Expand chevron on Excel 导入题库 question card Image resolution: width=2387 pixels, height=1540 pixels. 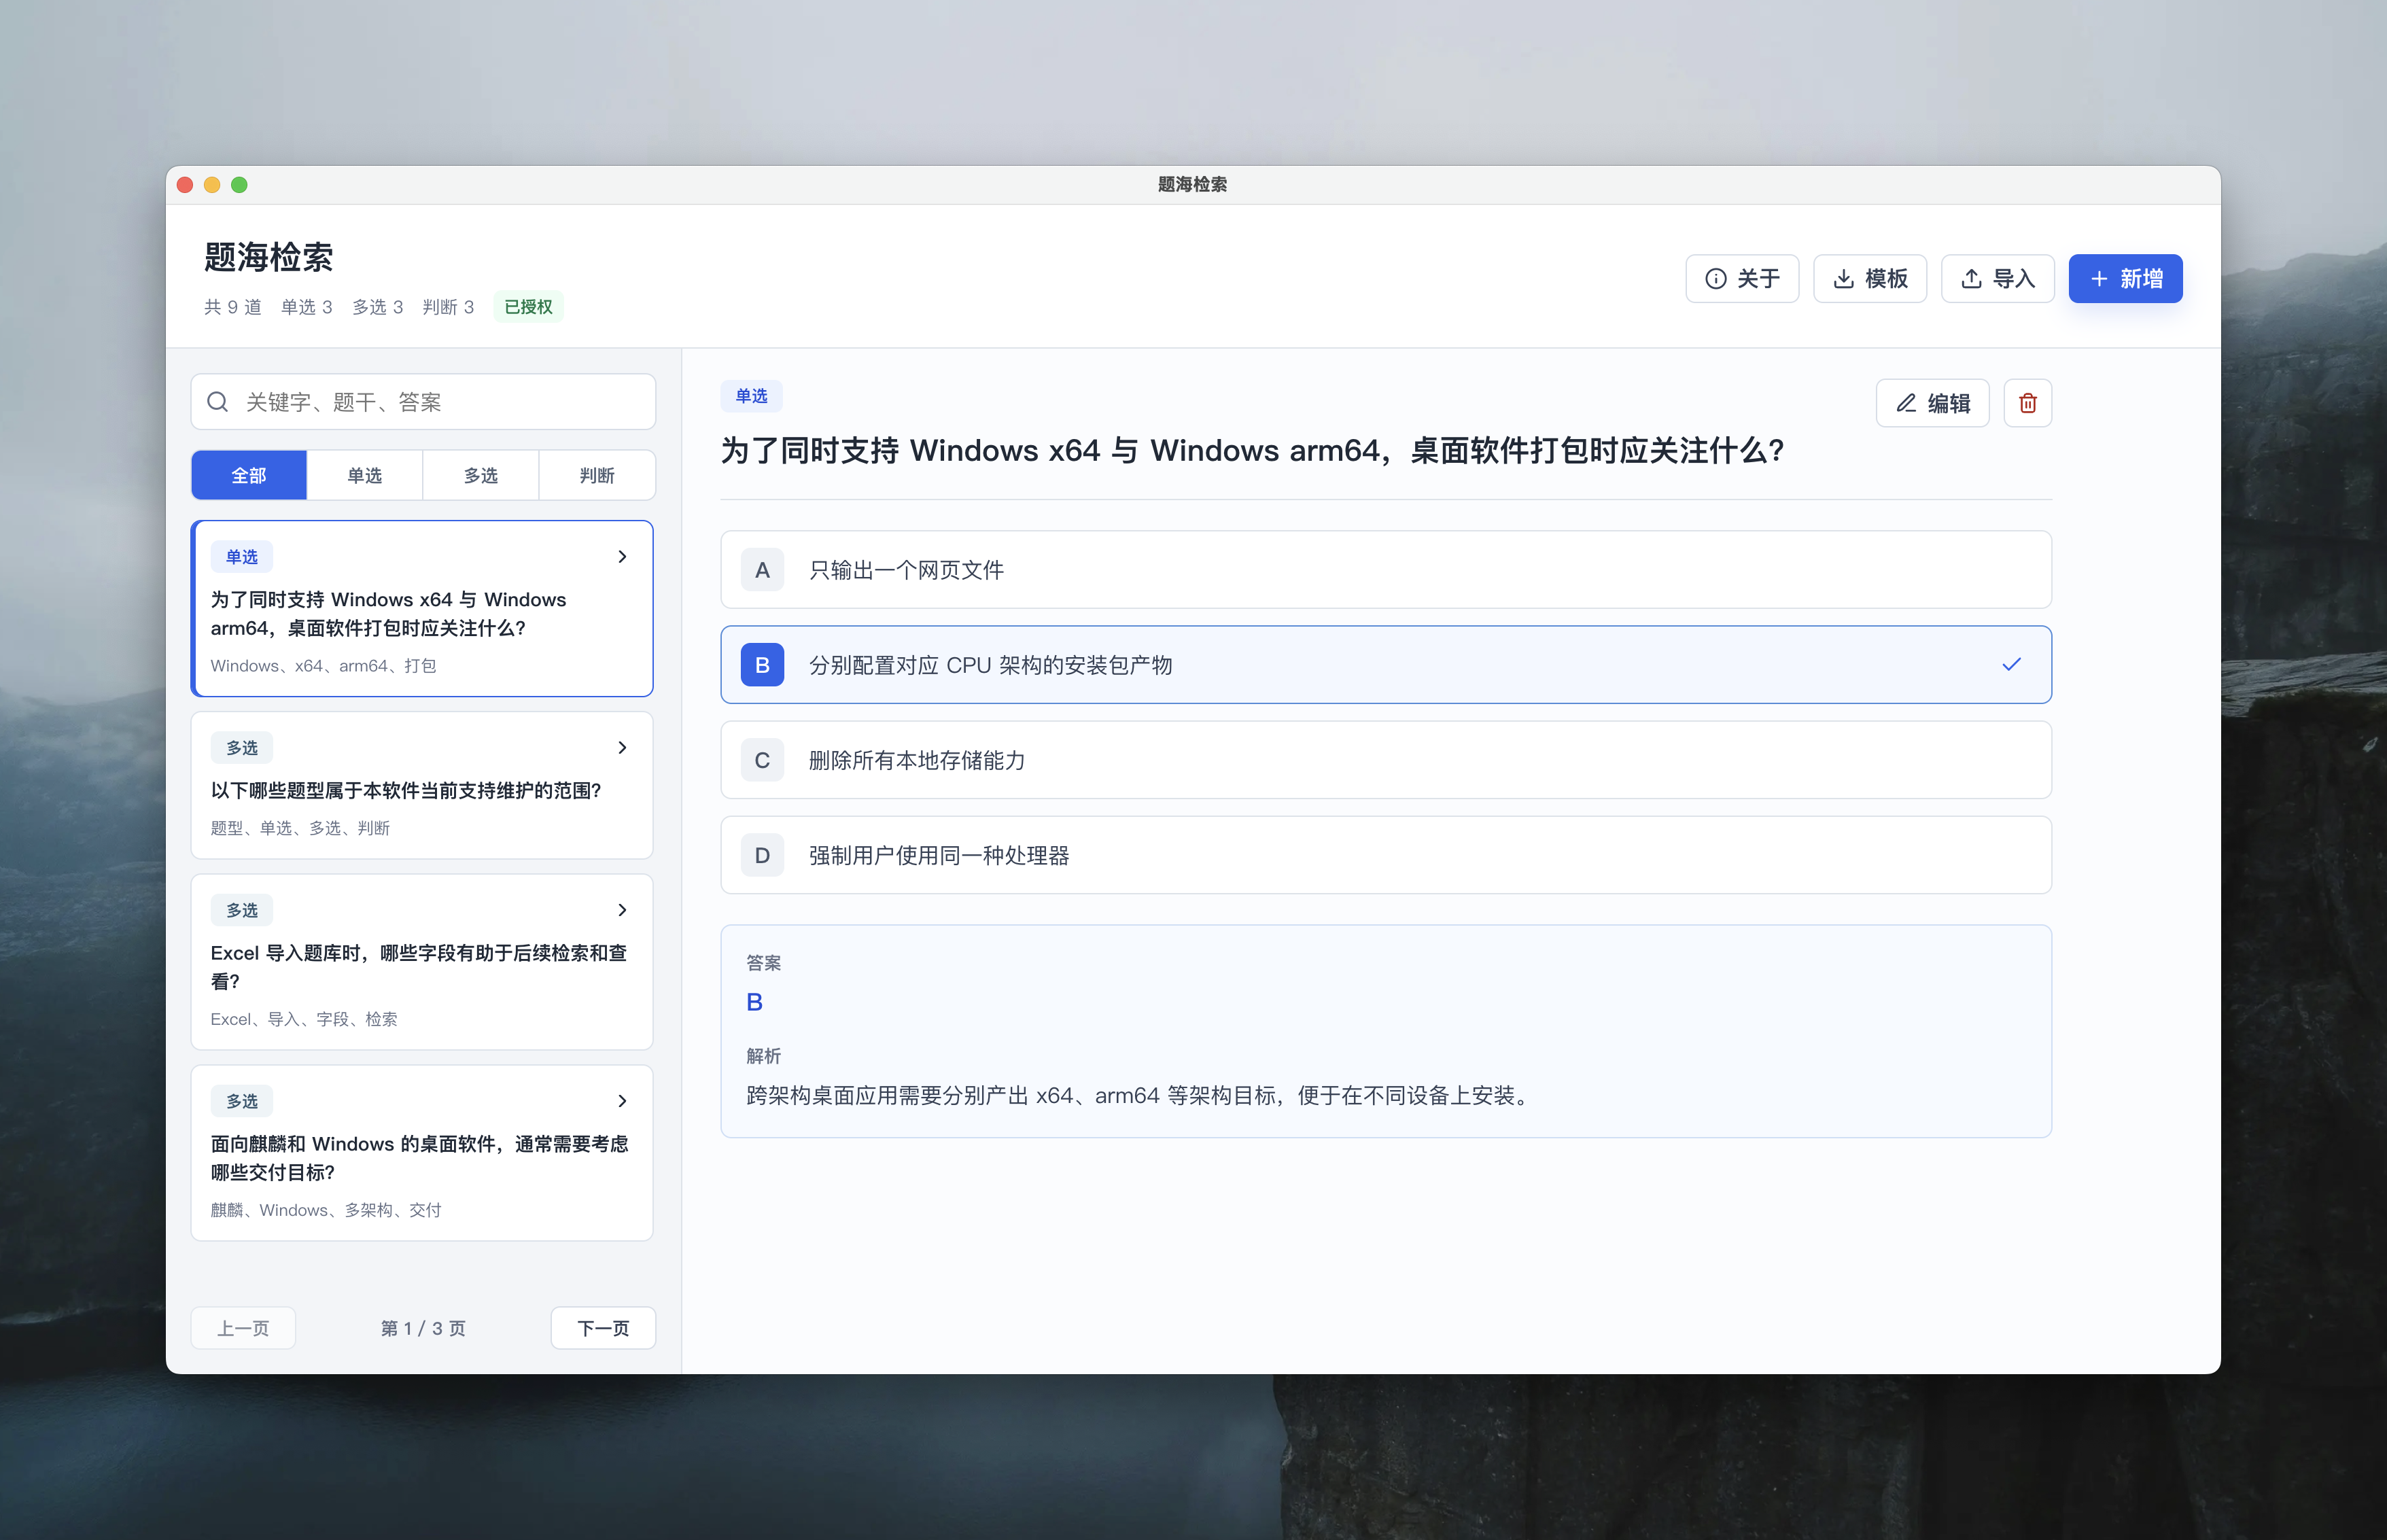click(x=622, y=910)
